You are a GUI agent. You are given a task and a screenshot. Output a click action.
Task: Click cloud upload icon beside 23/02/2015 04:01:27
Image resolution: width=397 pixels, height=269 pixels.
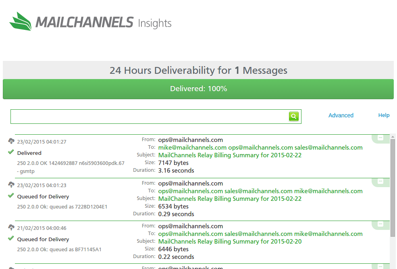click(11, 141)
